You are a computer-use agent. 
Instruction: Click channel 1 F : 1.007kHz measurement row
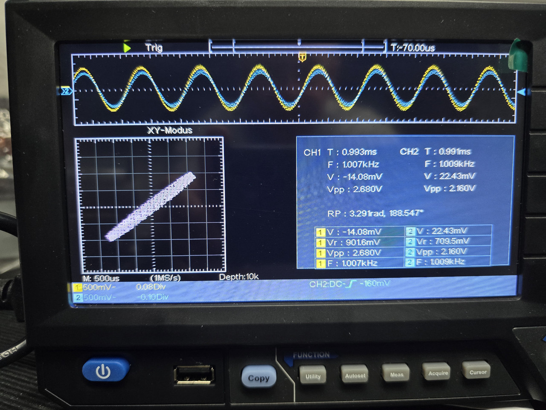(x=360, y=264)
